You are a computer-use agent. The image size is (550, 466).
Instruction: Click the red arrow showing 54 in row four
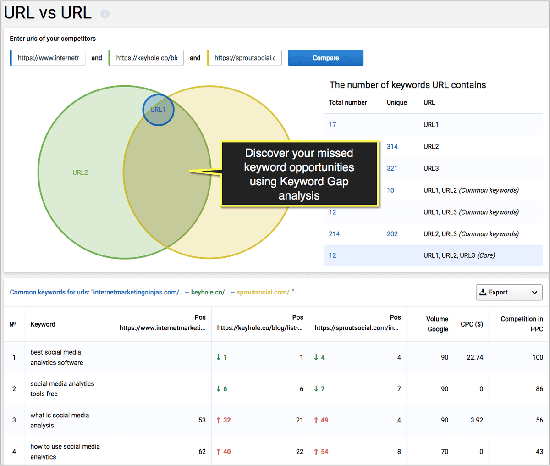[x=322, y=451]
